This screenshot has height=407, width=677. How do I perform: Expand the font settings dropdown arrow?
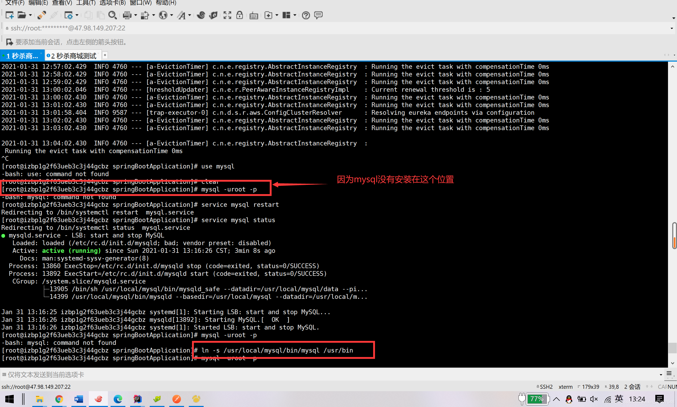(x=189, y=15)
